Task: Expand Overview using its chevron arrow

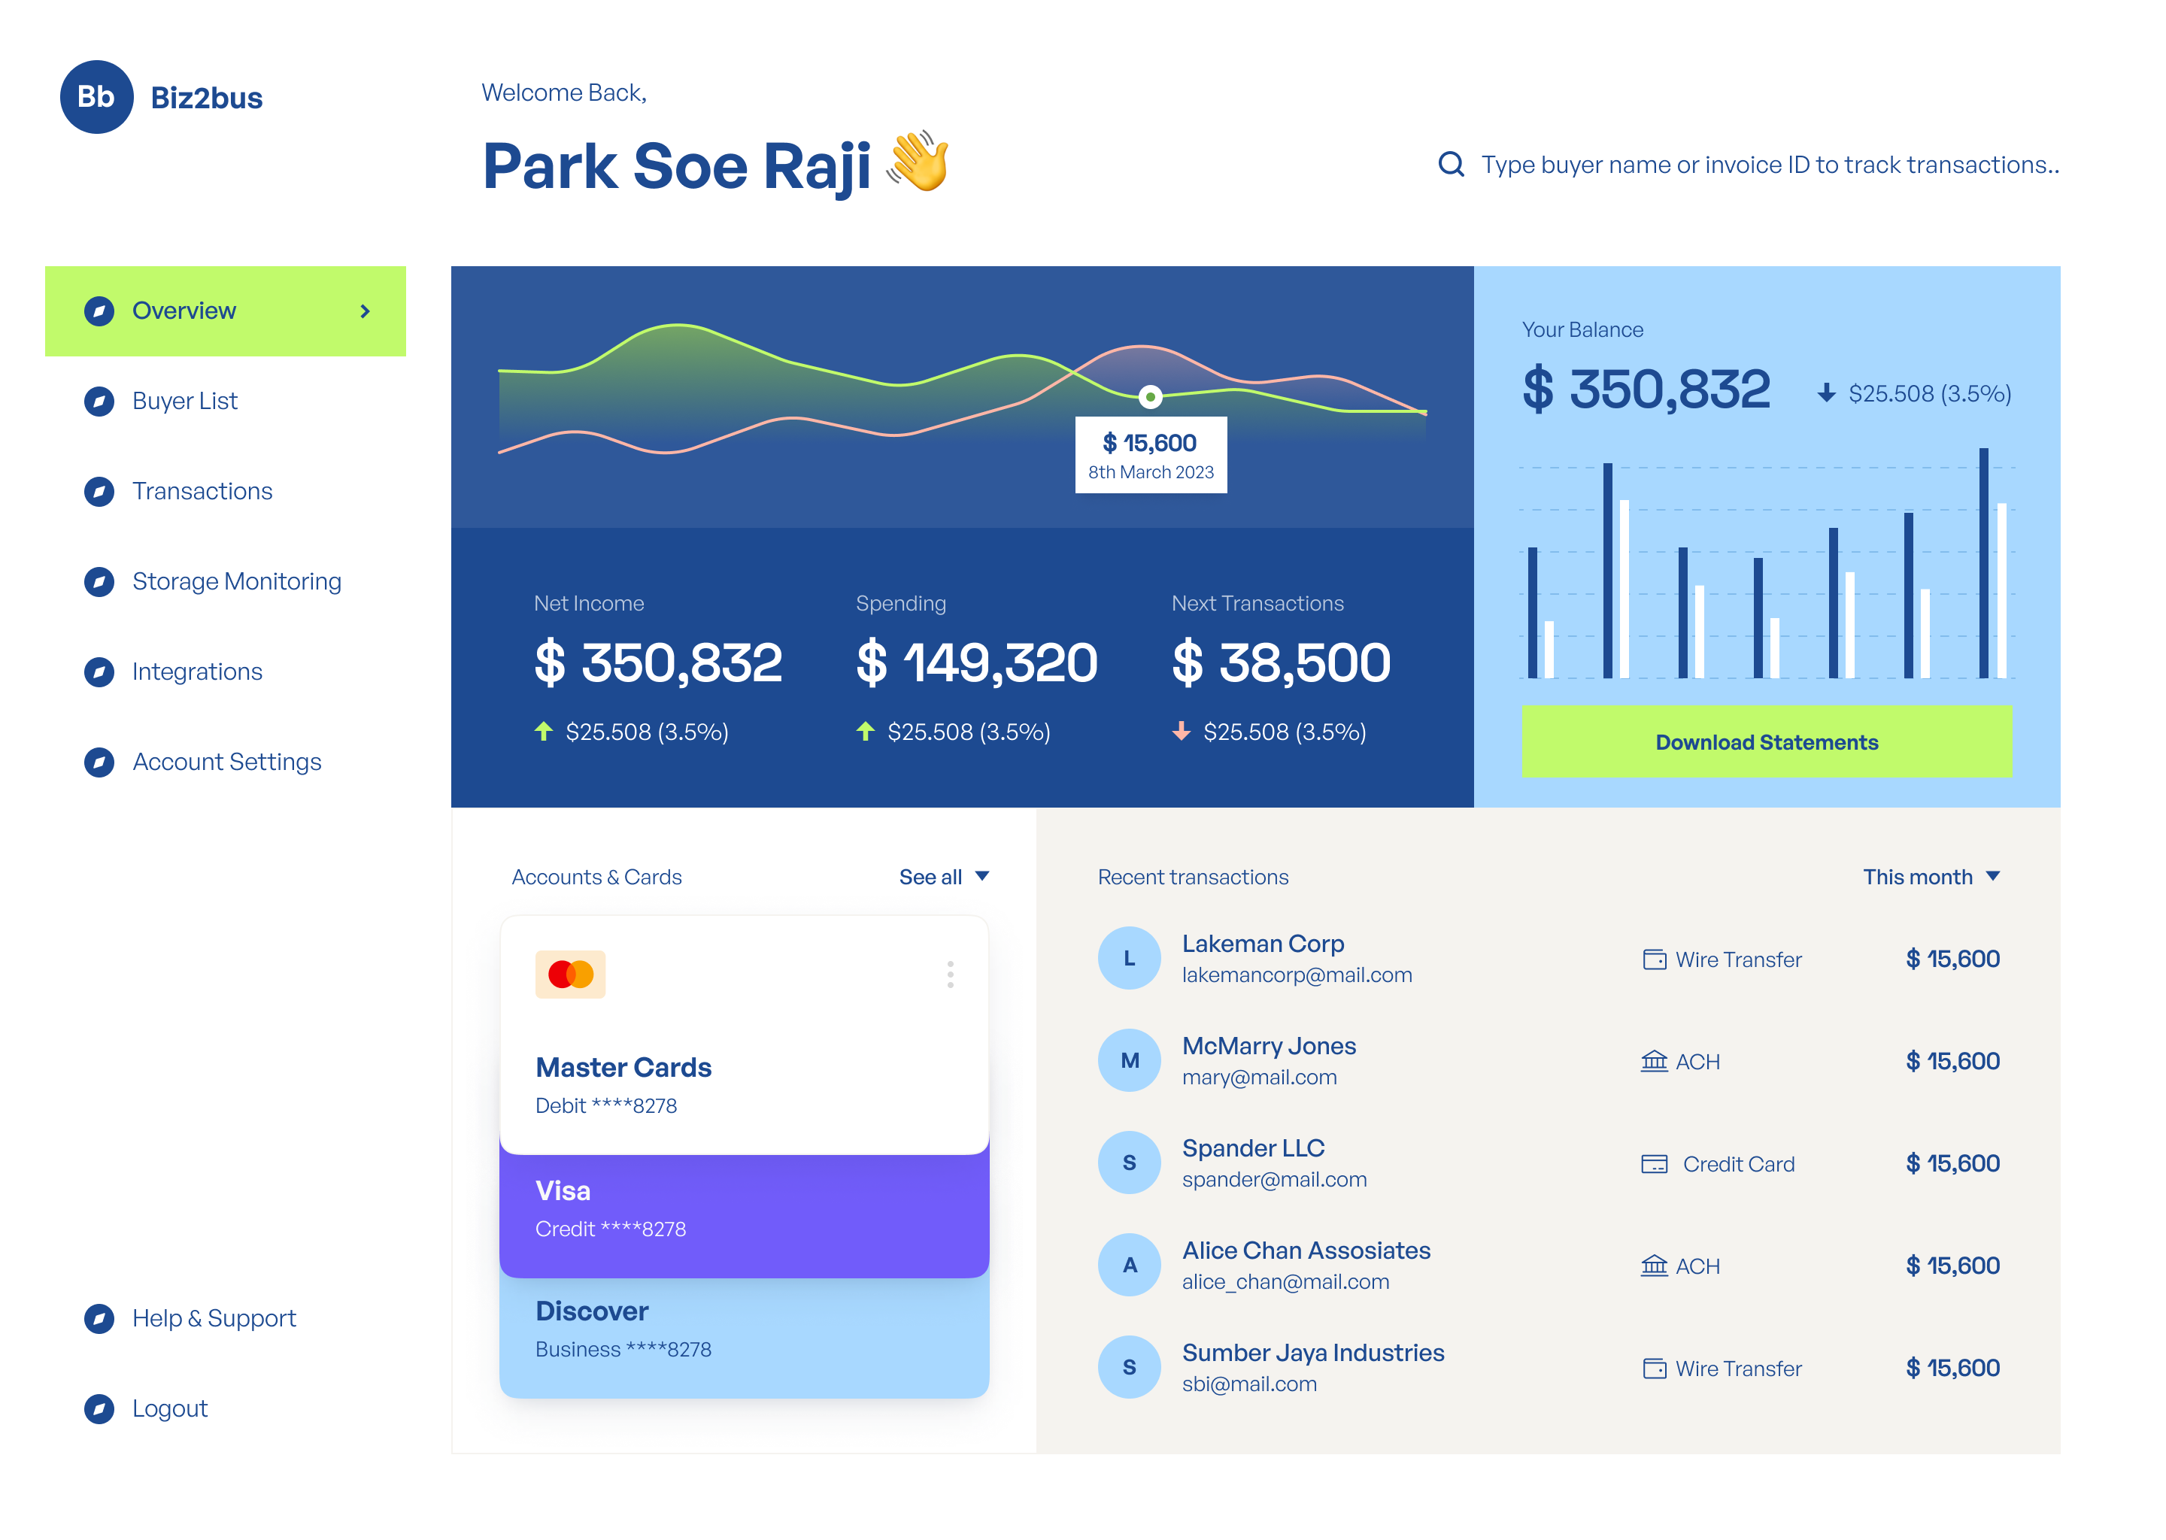Action: [x=363, y=310]
